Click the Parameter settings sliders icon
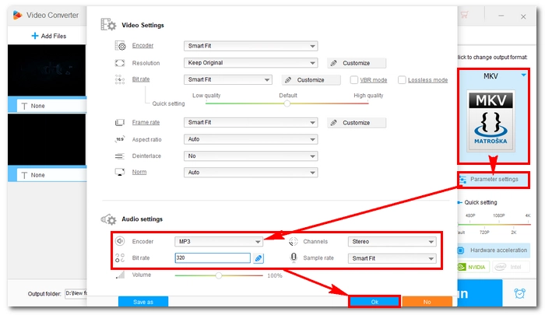 [x=463, y=180]
